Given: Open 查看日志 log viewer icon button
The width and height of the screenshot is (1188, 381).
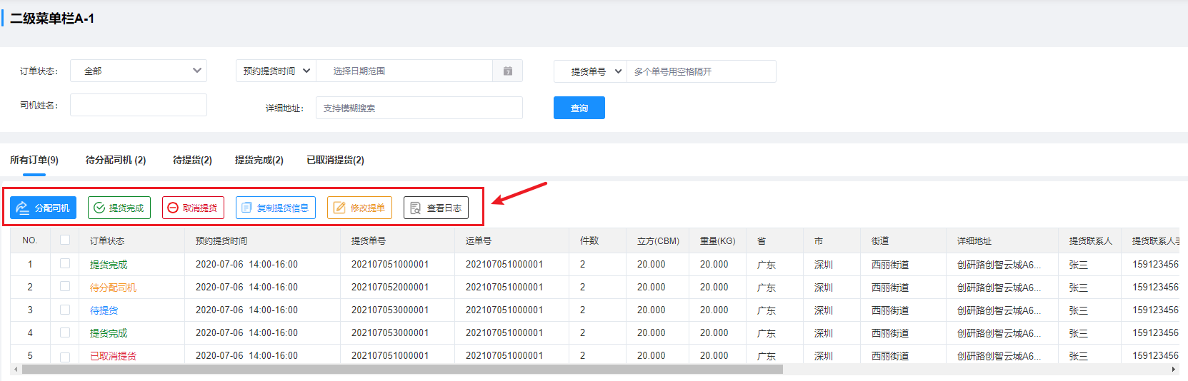Looking at the screenshot, I should [x=436, y=208].
